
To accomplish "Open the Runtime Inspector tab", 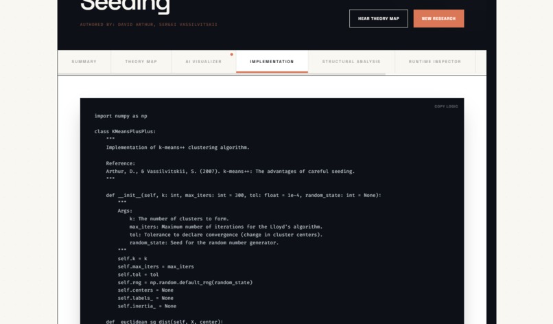I will pos(435,62).
